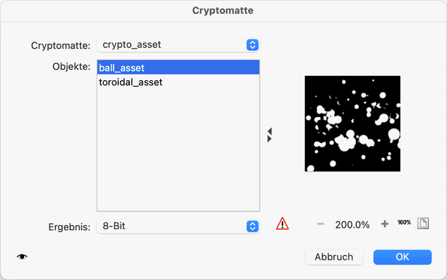
Task: Toggle the eye preview visibility icon
Action: pos(22,257)
